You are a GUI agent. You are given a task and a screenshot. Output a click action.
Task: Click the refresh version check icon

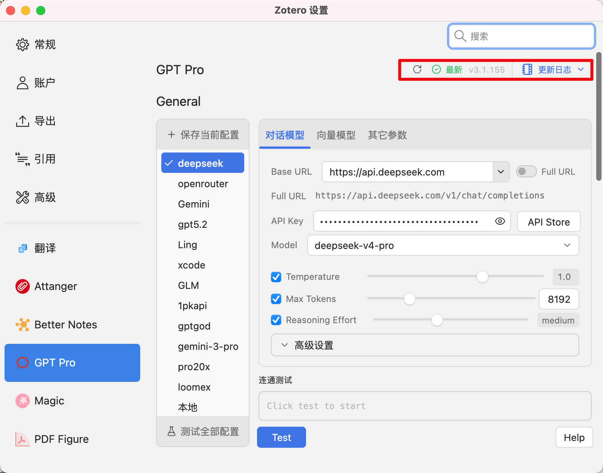click(417, 69)
